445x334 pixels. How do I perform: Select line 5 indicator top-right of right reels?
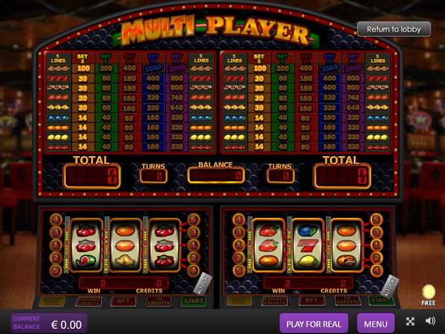pyautogui.click(x=376, y=219)
